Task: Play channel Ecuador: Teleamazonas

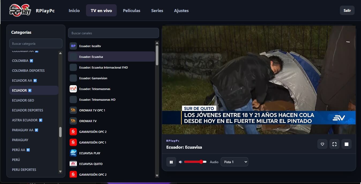Action: click(111, 89)
